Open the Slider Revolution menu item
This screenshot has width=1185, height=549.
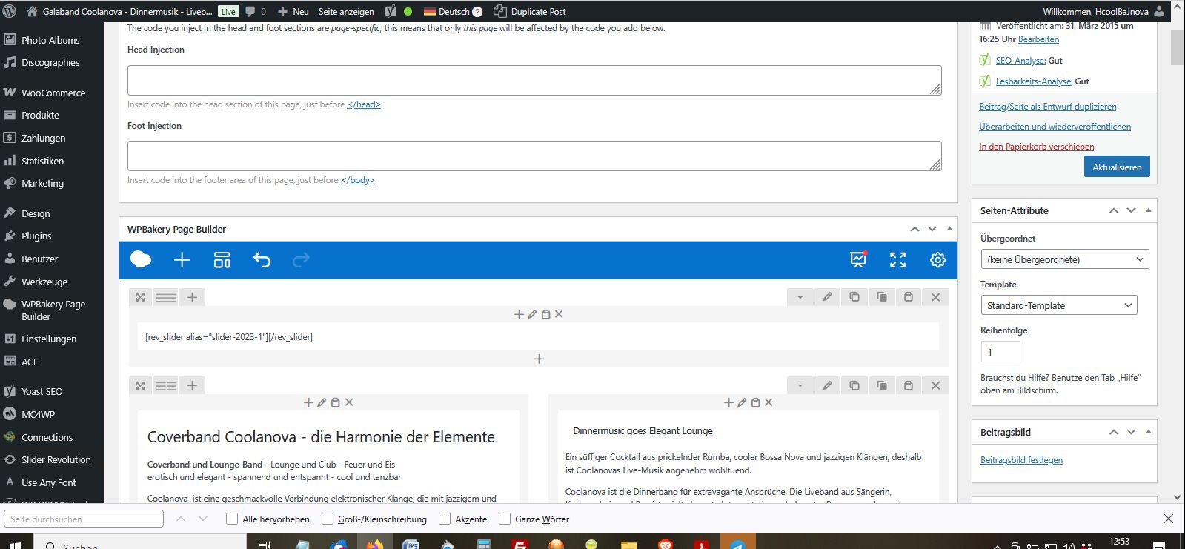pos(56,459)
